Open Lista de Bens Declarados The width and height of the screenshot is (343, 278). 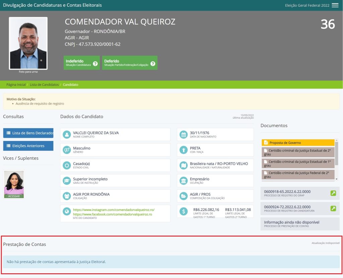click(x=28, y=133)
